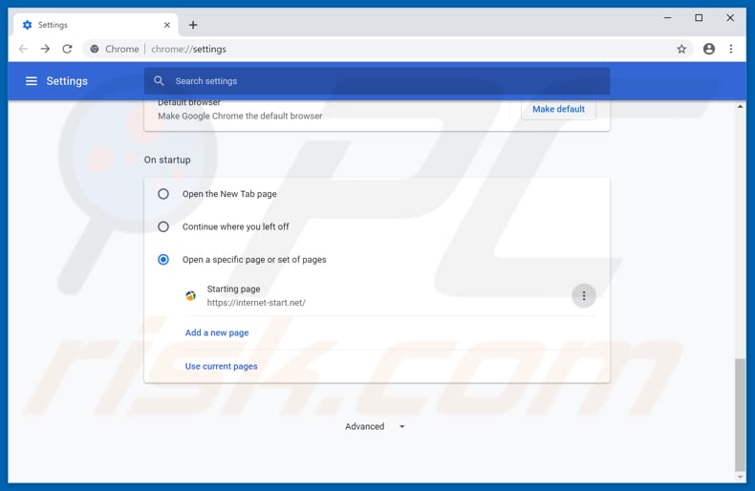Click Add a new page link
This screenshot has width=755, height=491.
click(217, 332)
